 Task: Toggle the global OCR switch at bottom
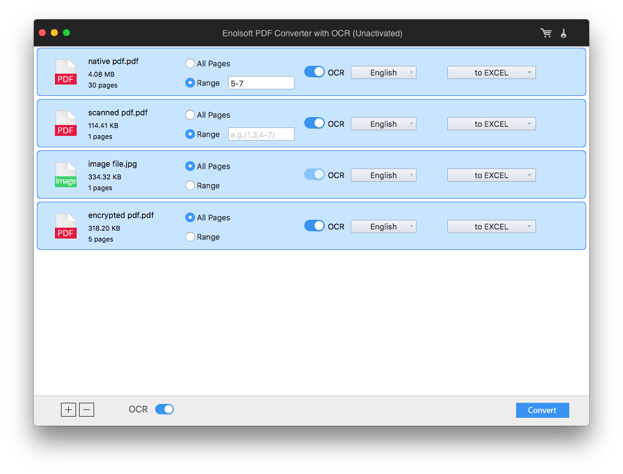pos(164,409)
